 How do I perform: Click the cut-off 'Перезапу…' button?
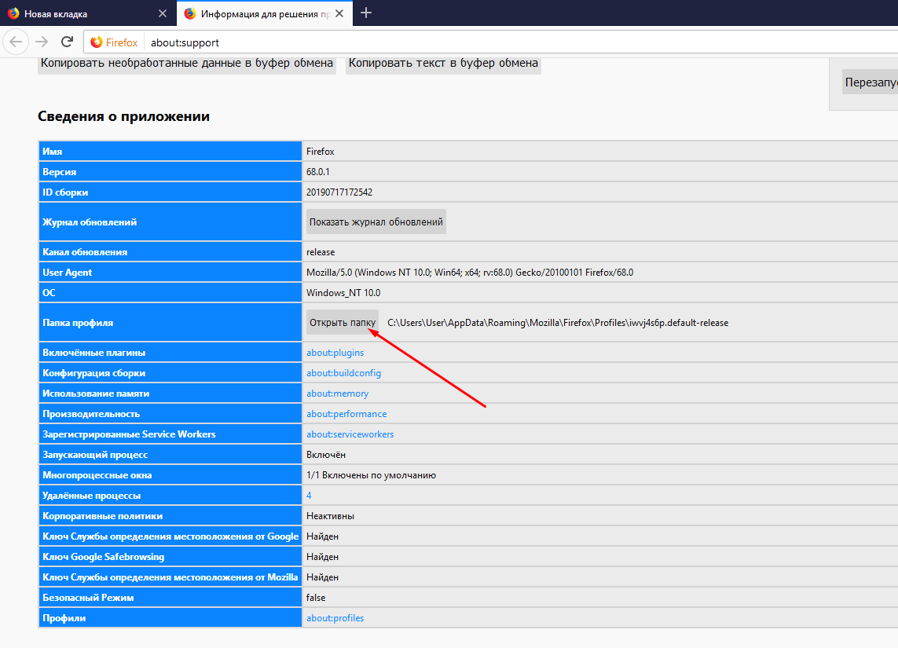(870, 82)
